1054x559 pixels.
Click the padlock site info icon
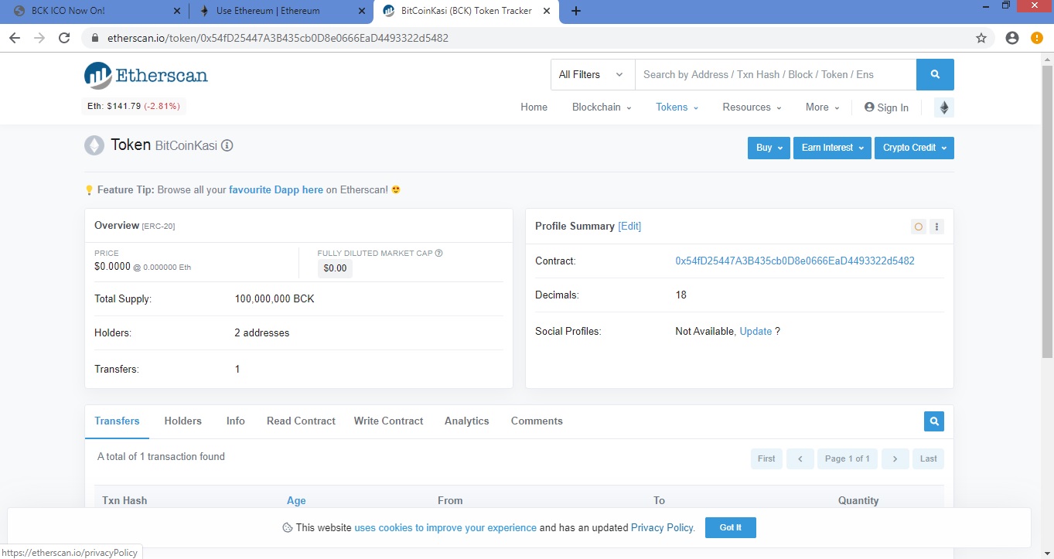click(x=96, y=38)
